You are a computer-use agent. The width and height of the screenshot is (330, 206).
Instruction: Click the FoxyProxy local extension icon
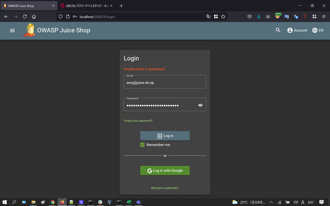(278, 16)
